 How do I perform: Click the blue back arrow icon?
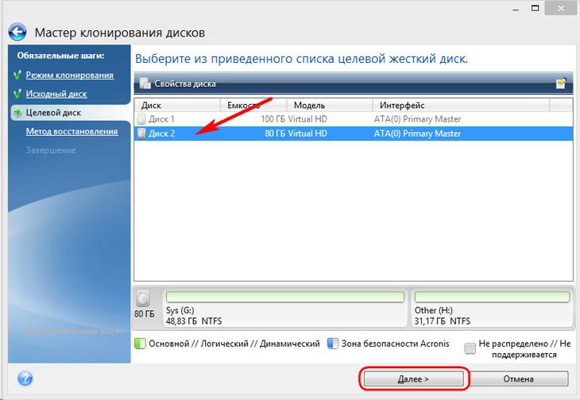(17, 33)
